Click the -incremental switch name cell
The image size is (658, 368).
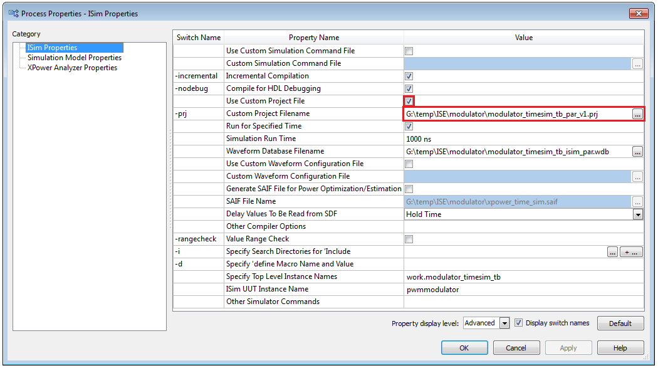tap(199, 76)
